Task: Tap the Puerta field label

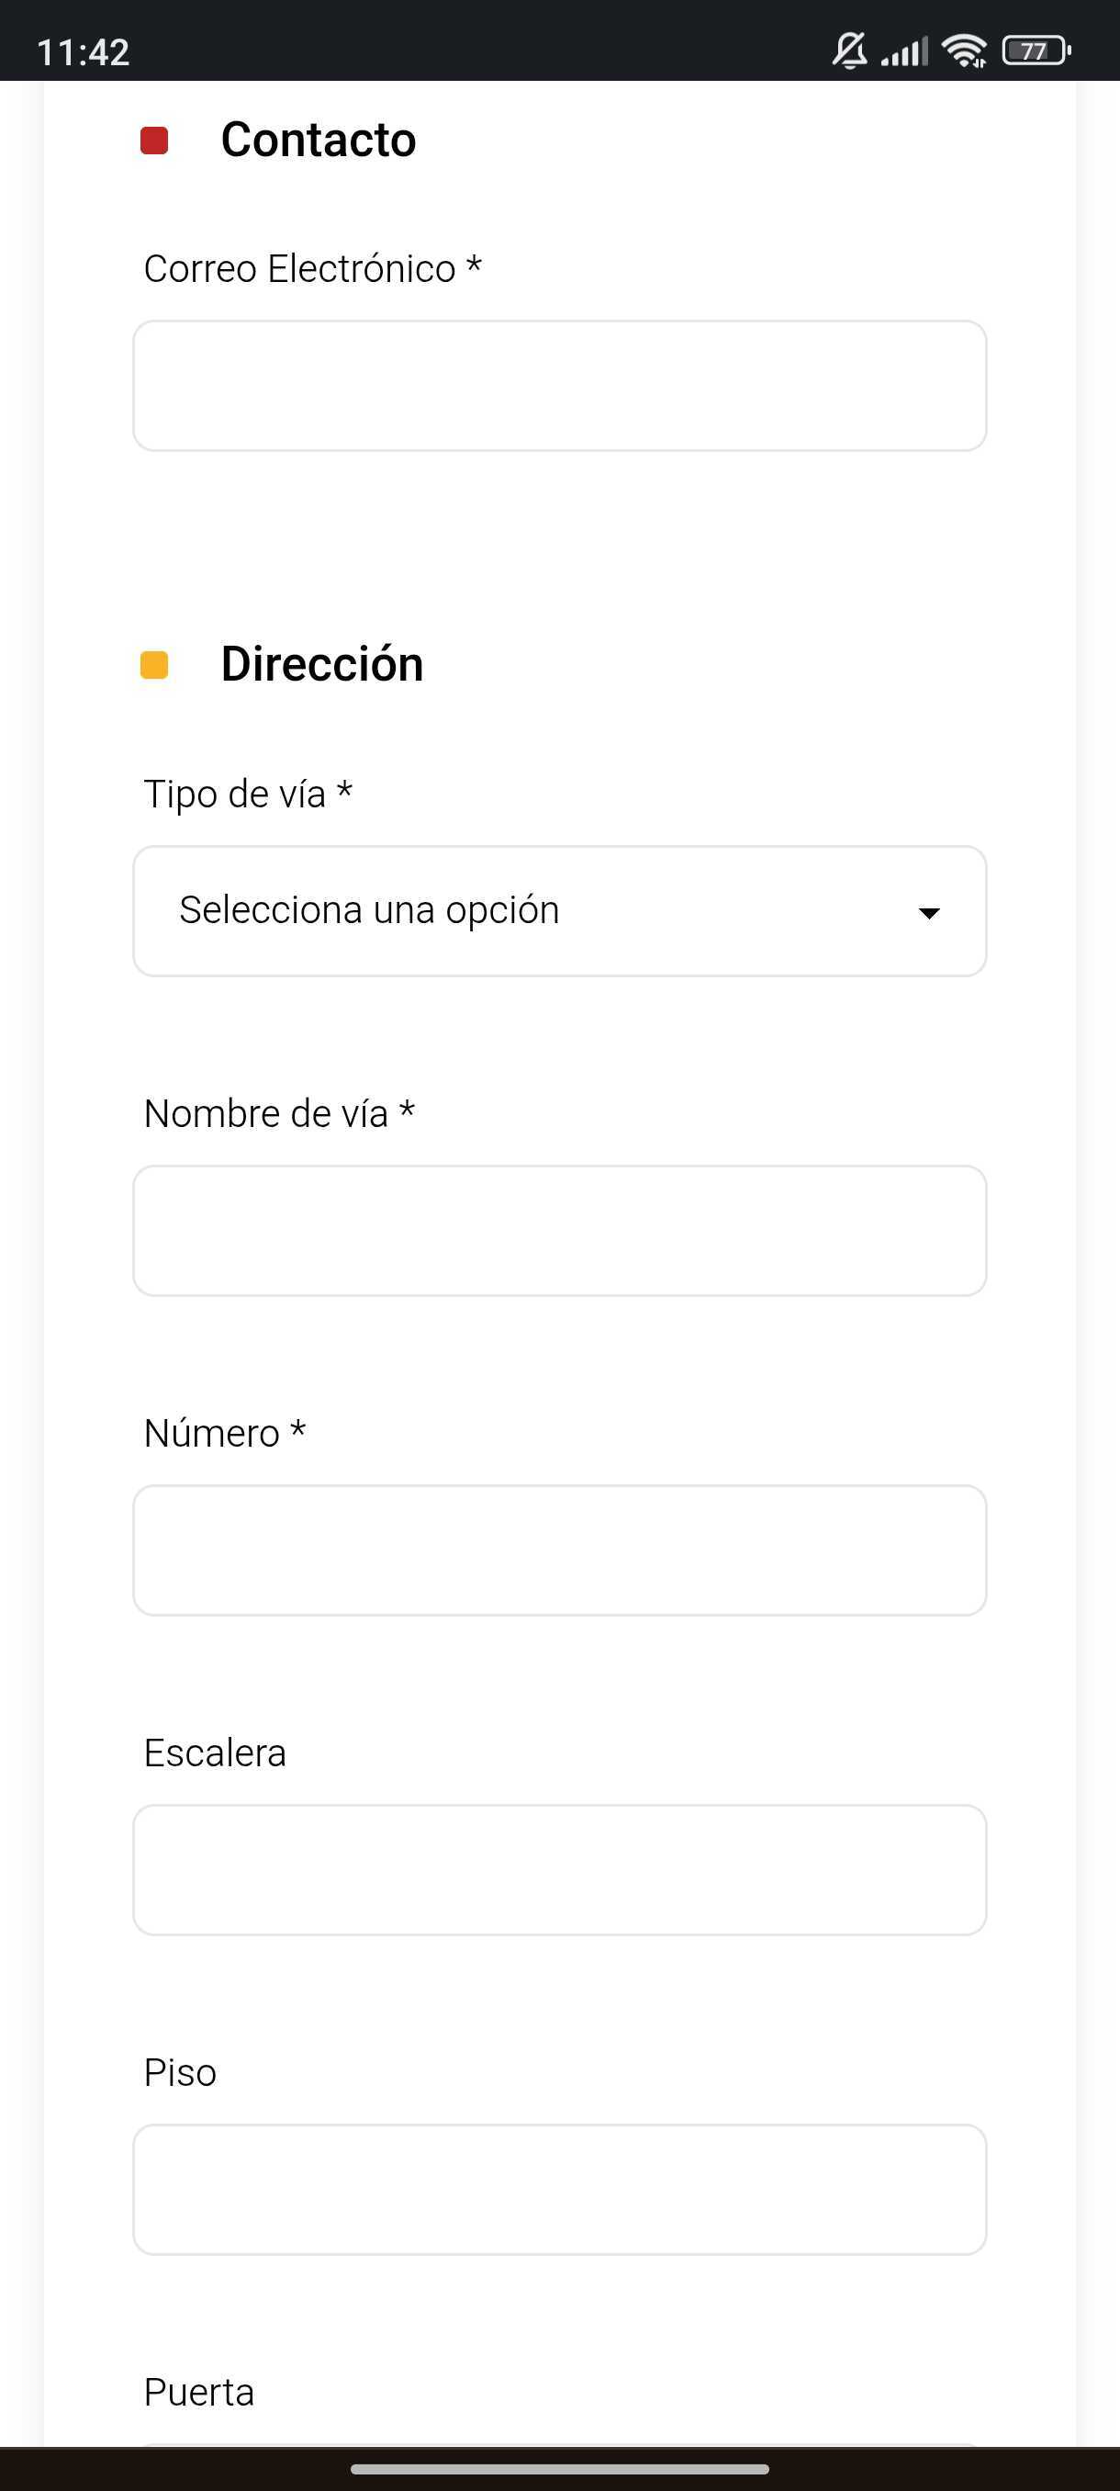Action: coord(199,2393)
